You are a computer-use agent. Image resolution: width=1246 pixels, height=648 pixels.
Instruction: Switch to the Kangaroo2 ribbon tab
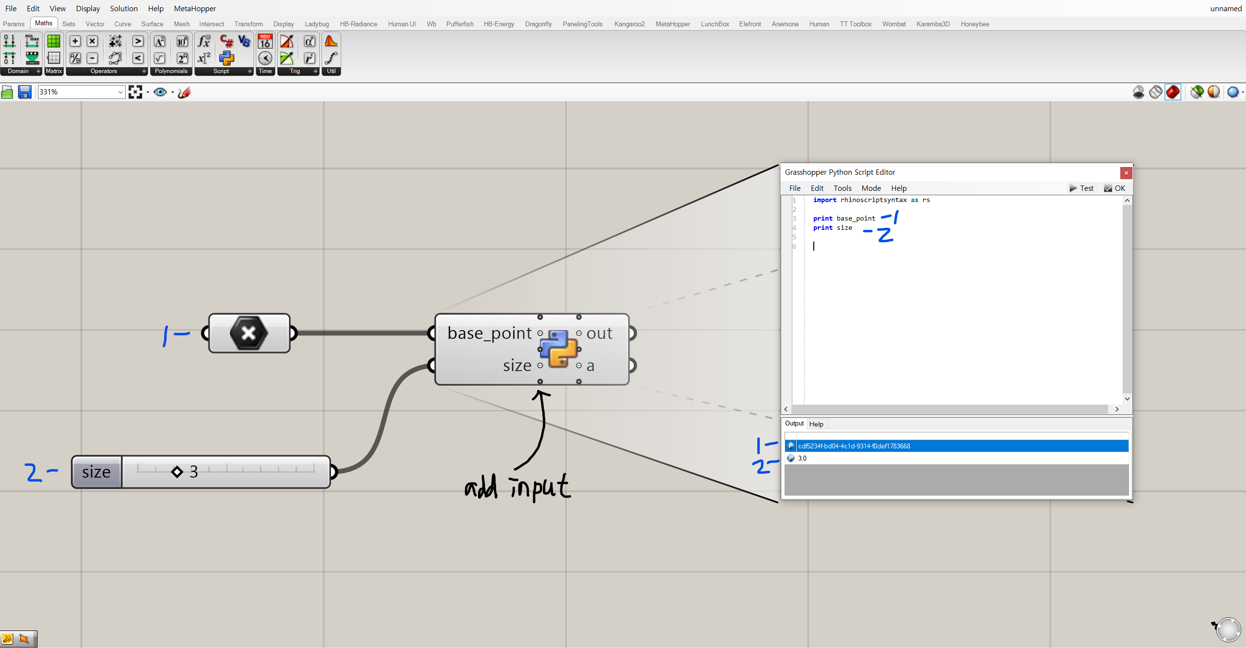coord(629,24)
